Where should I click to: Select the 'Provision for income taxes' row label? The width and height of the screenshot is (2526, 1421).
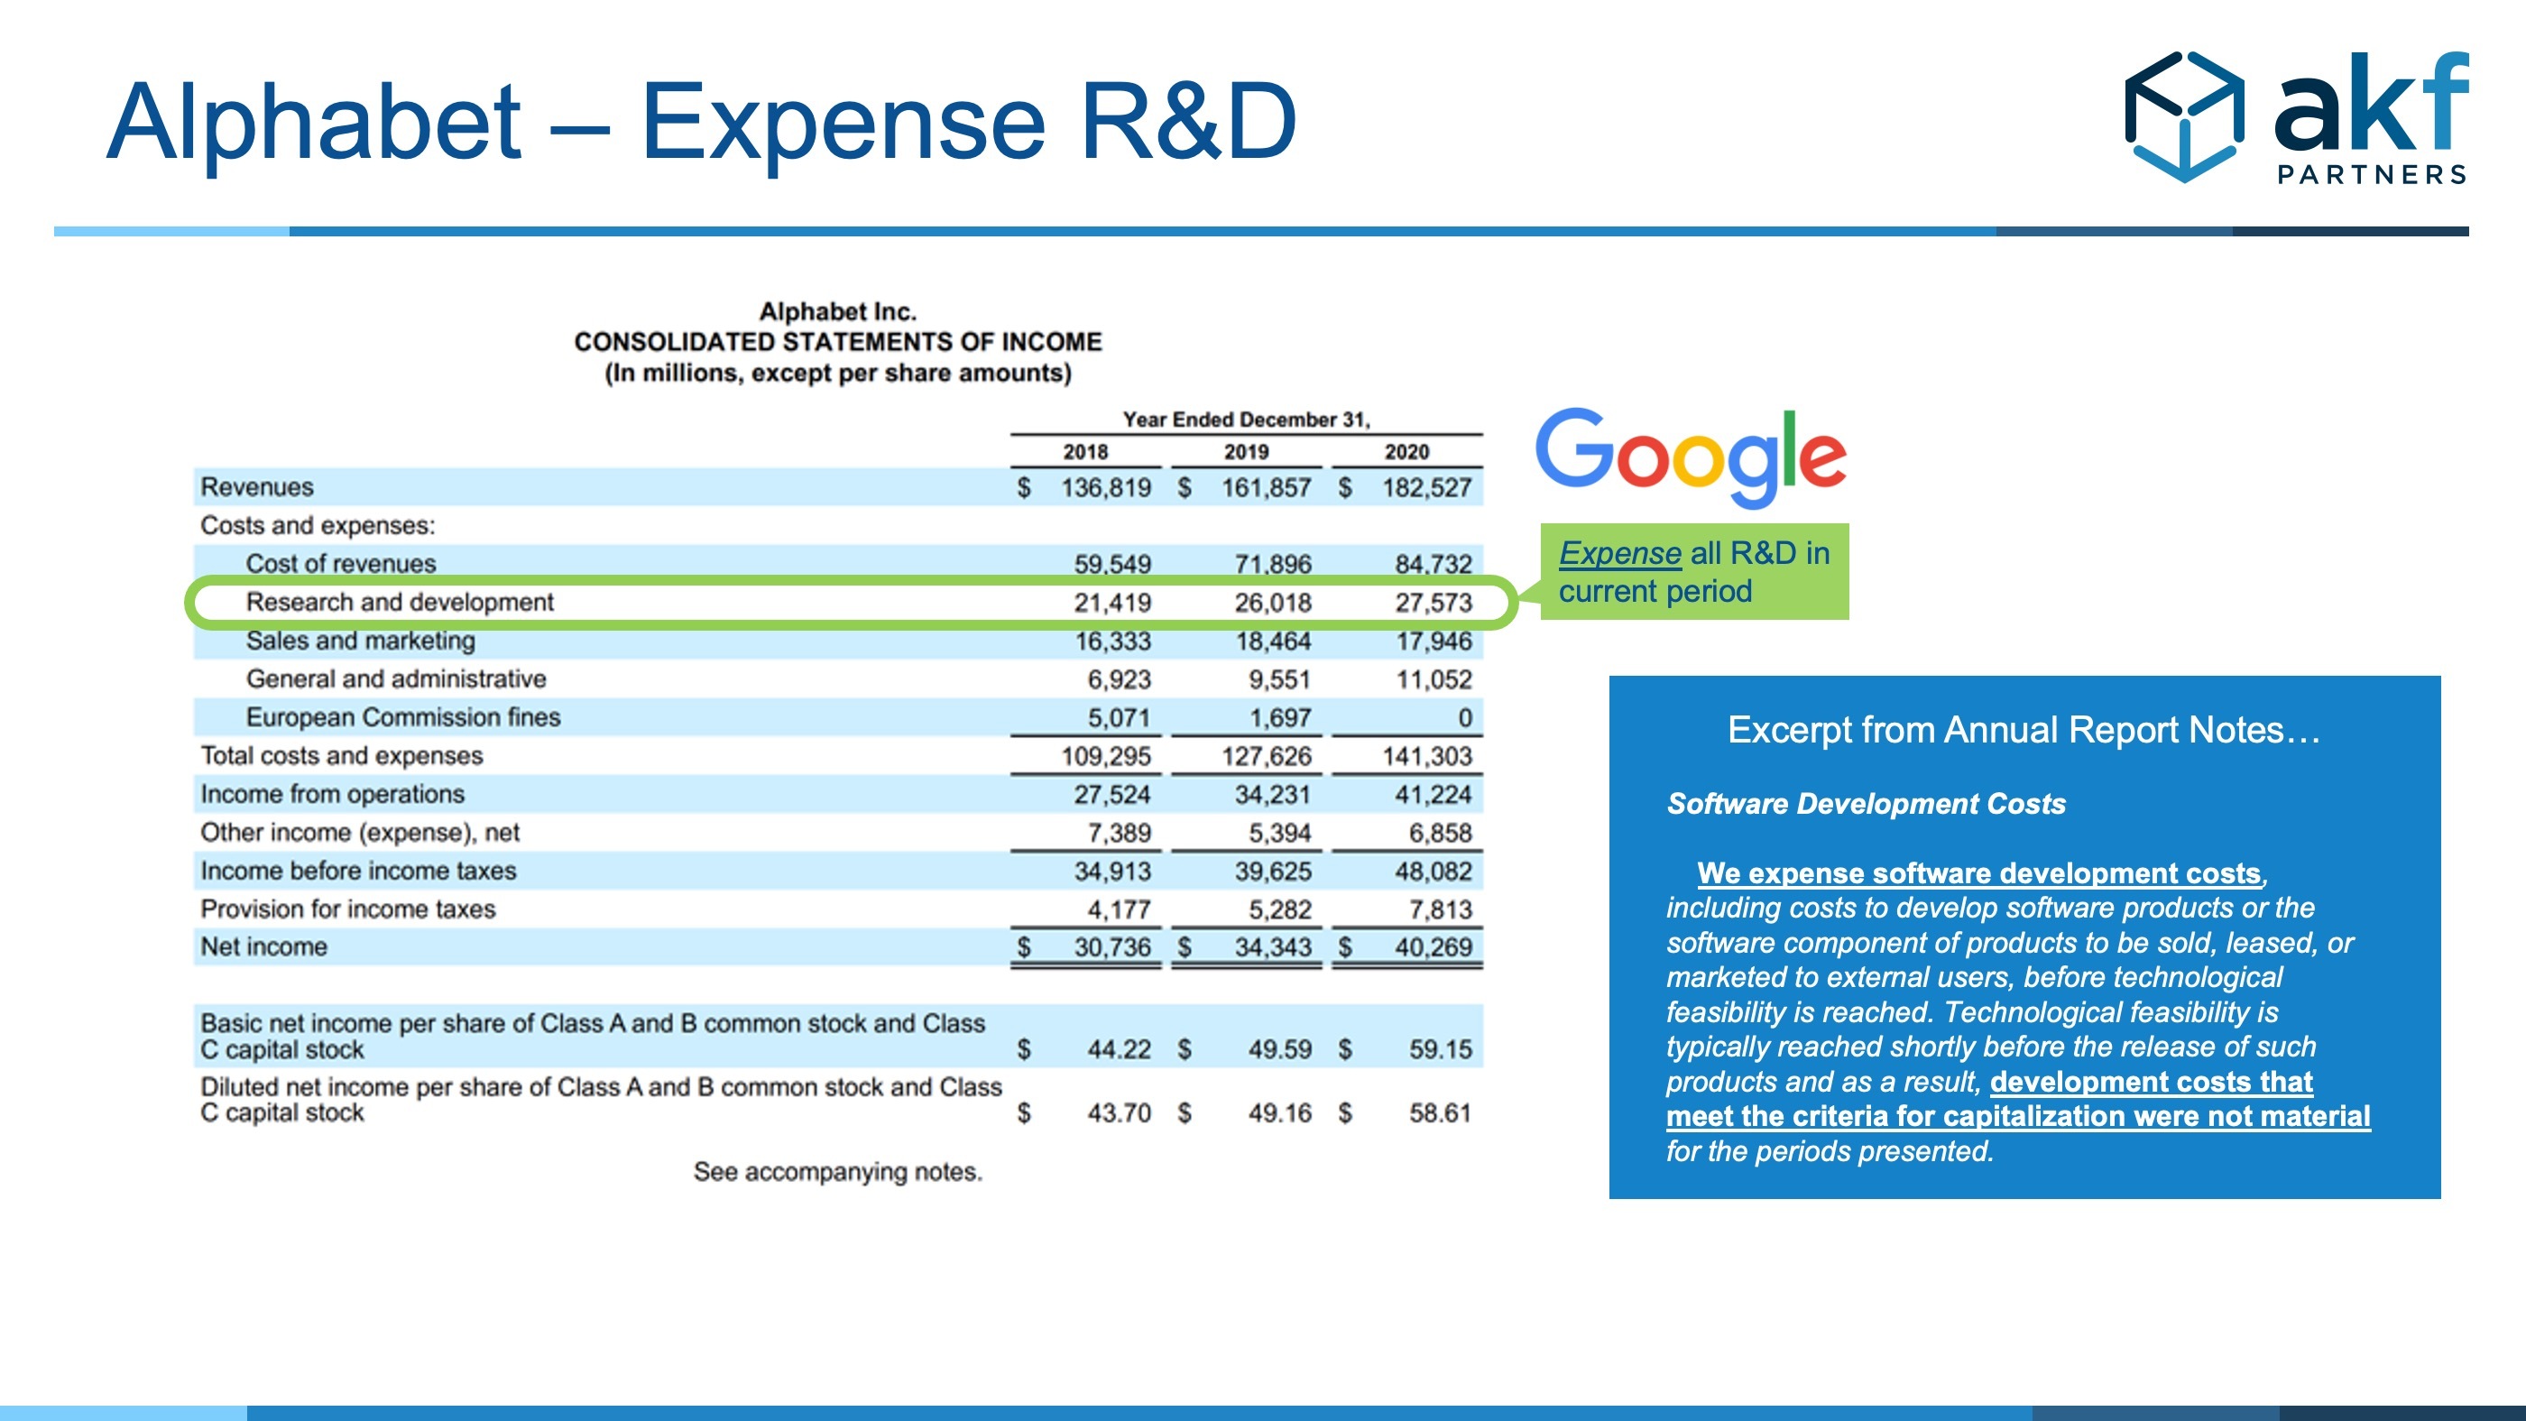click(348, 909)
